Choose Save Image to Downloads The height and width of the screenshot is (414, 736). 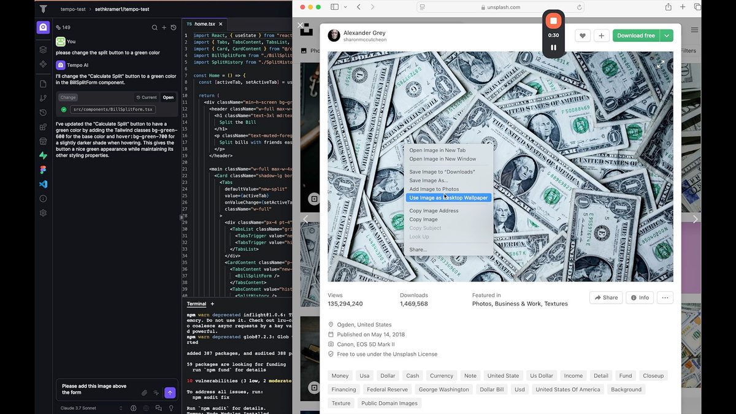click(x=442, y=172)
